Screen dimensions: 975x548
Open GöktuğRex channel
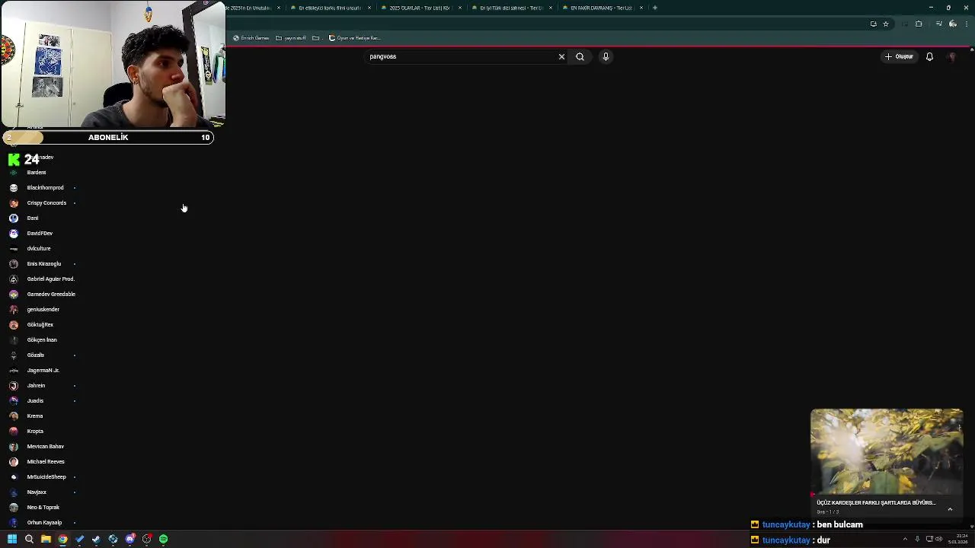42,325
